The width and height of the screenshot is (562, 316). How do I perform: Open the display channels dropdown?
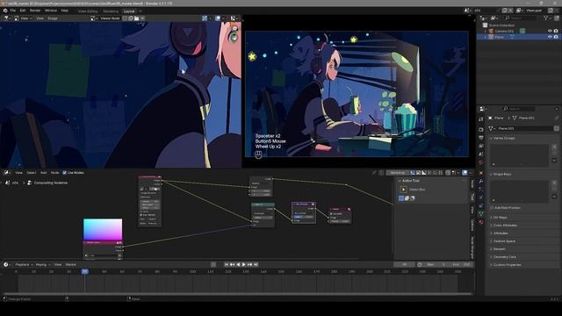234,18
